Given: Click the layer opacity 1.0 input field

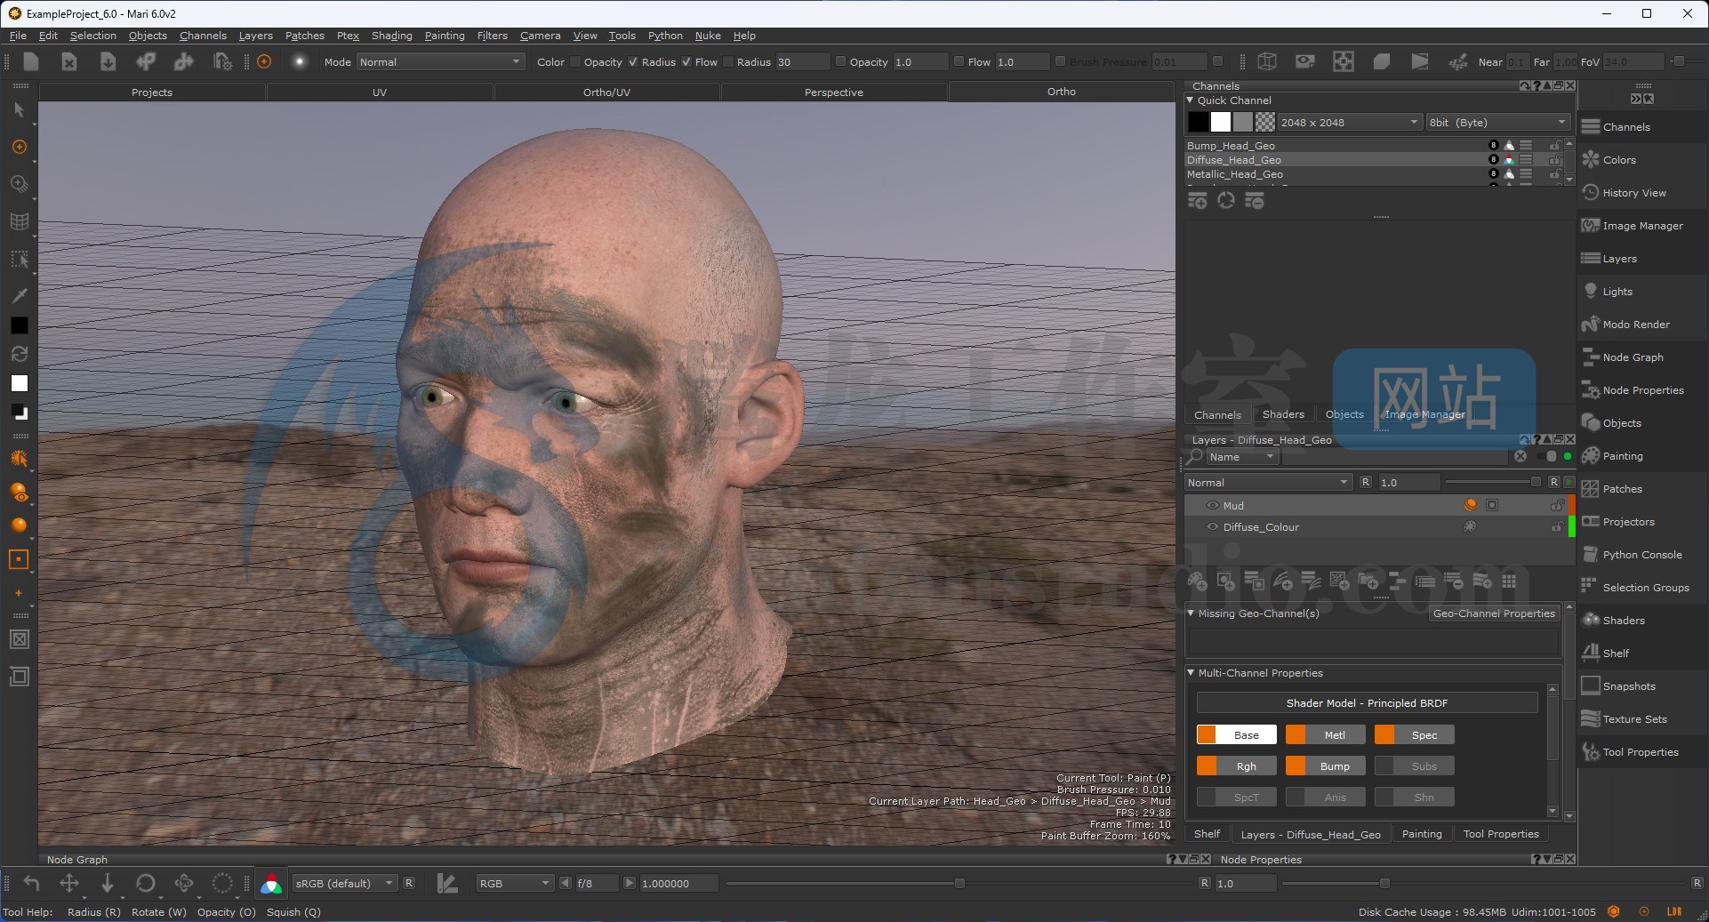Looking at the screenshot, I should tap(1408, 482).
